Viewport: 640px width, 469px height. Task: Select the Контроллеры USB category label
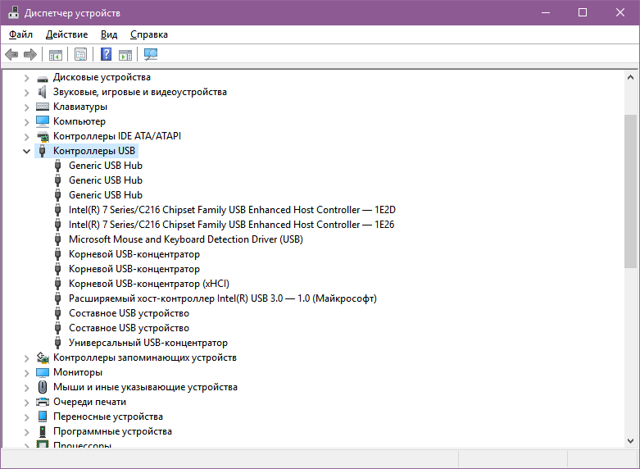(x=94, y=151)
